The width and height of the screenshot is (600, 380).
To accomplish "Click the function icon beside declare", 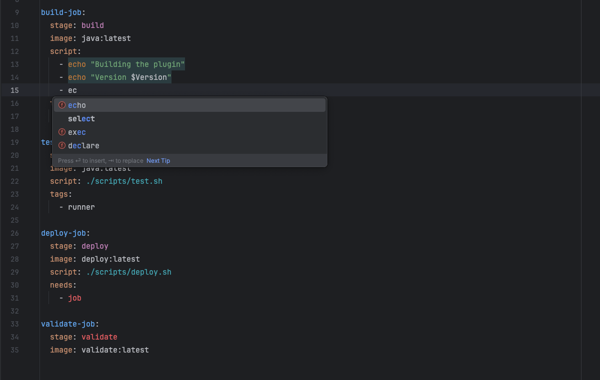I will click(x=62, y=146).
